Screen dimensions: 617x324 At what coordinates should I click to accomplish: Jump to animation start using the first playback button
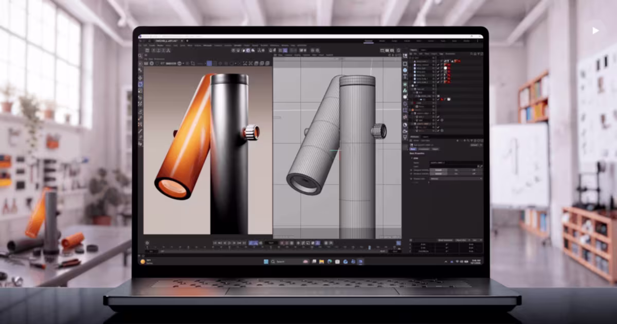click(215, 243)
